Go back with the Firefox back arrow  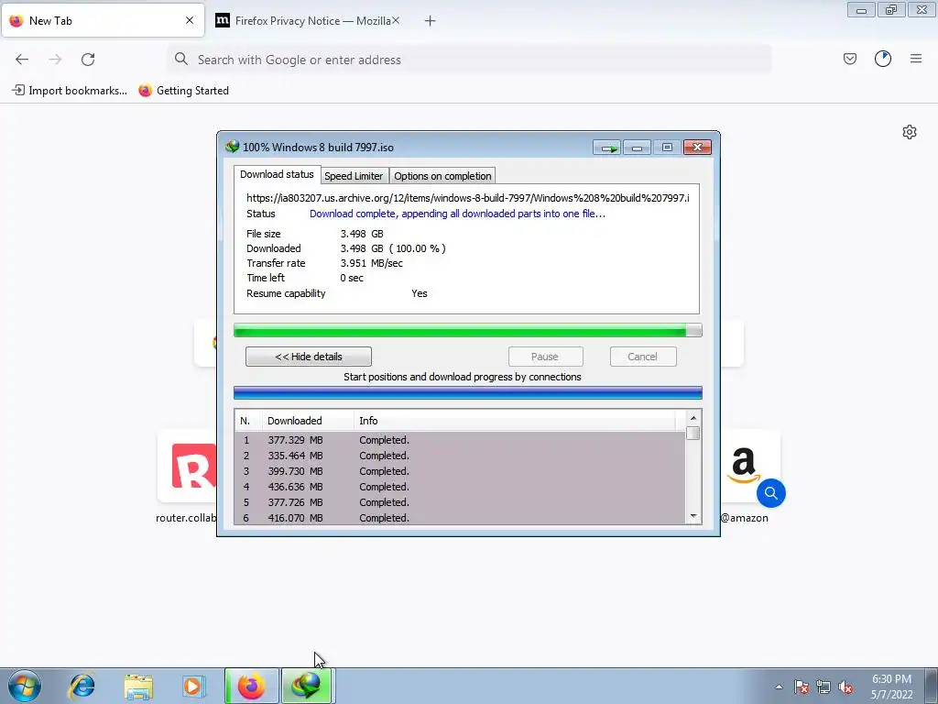(22, 60)
